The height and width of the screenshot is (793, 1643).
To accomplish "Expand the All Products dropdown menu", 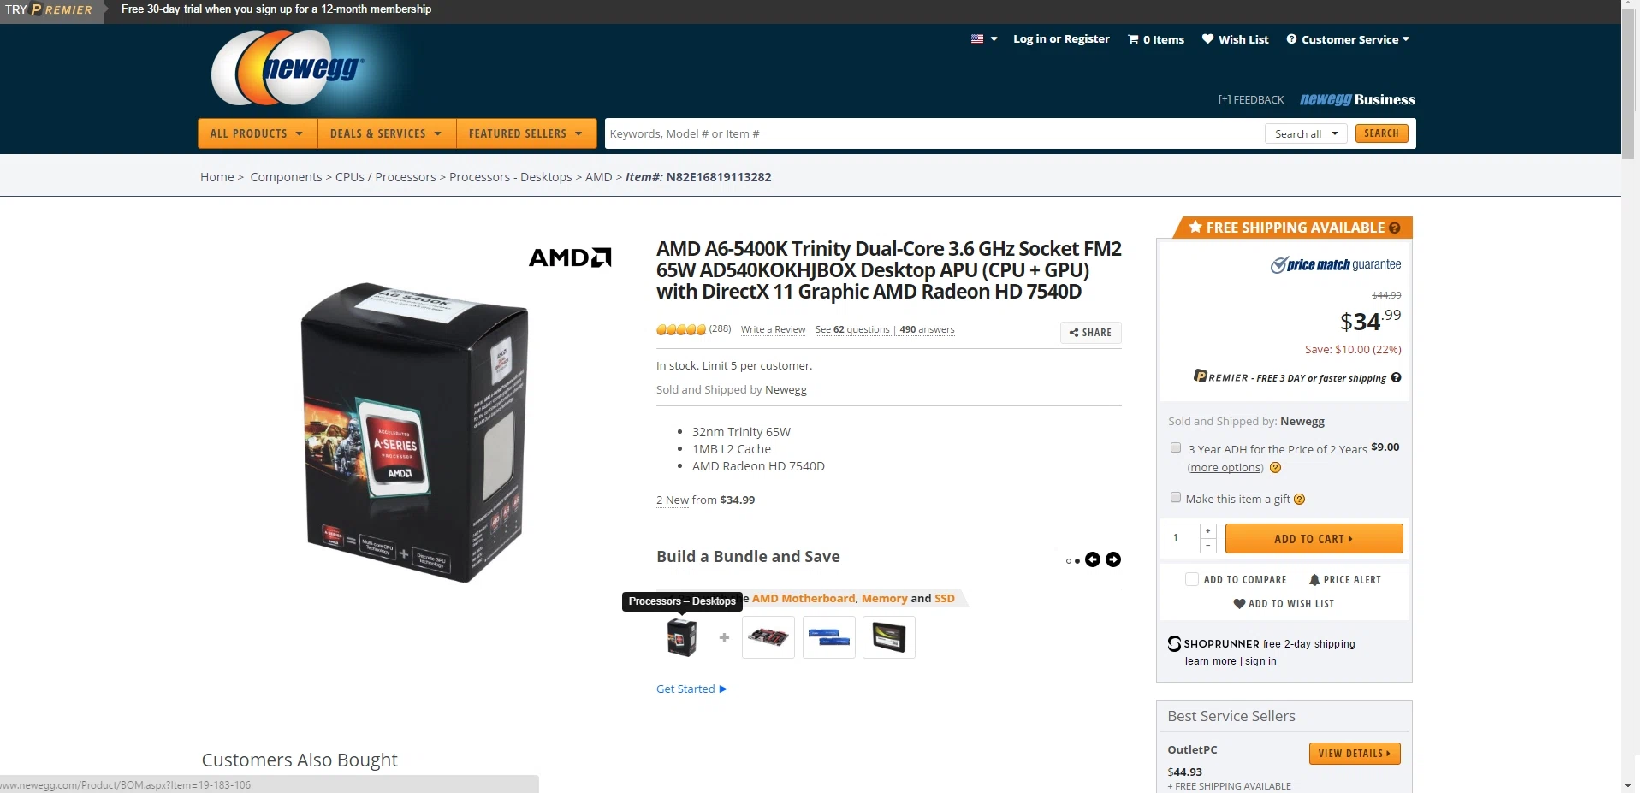I will point(258,133).
